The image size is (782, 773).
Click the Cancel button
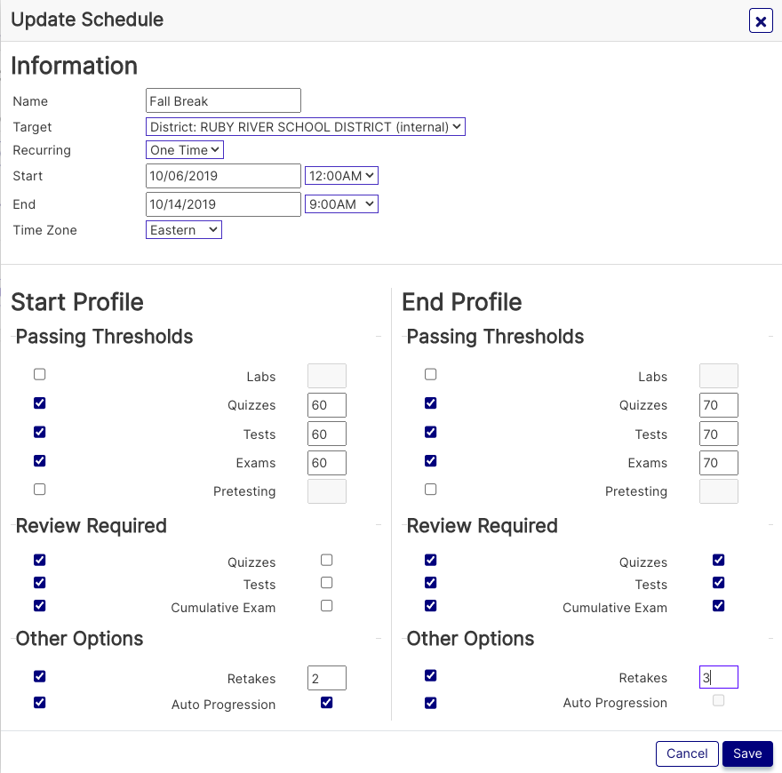pyautogui.click(x=687, y=753)
